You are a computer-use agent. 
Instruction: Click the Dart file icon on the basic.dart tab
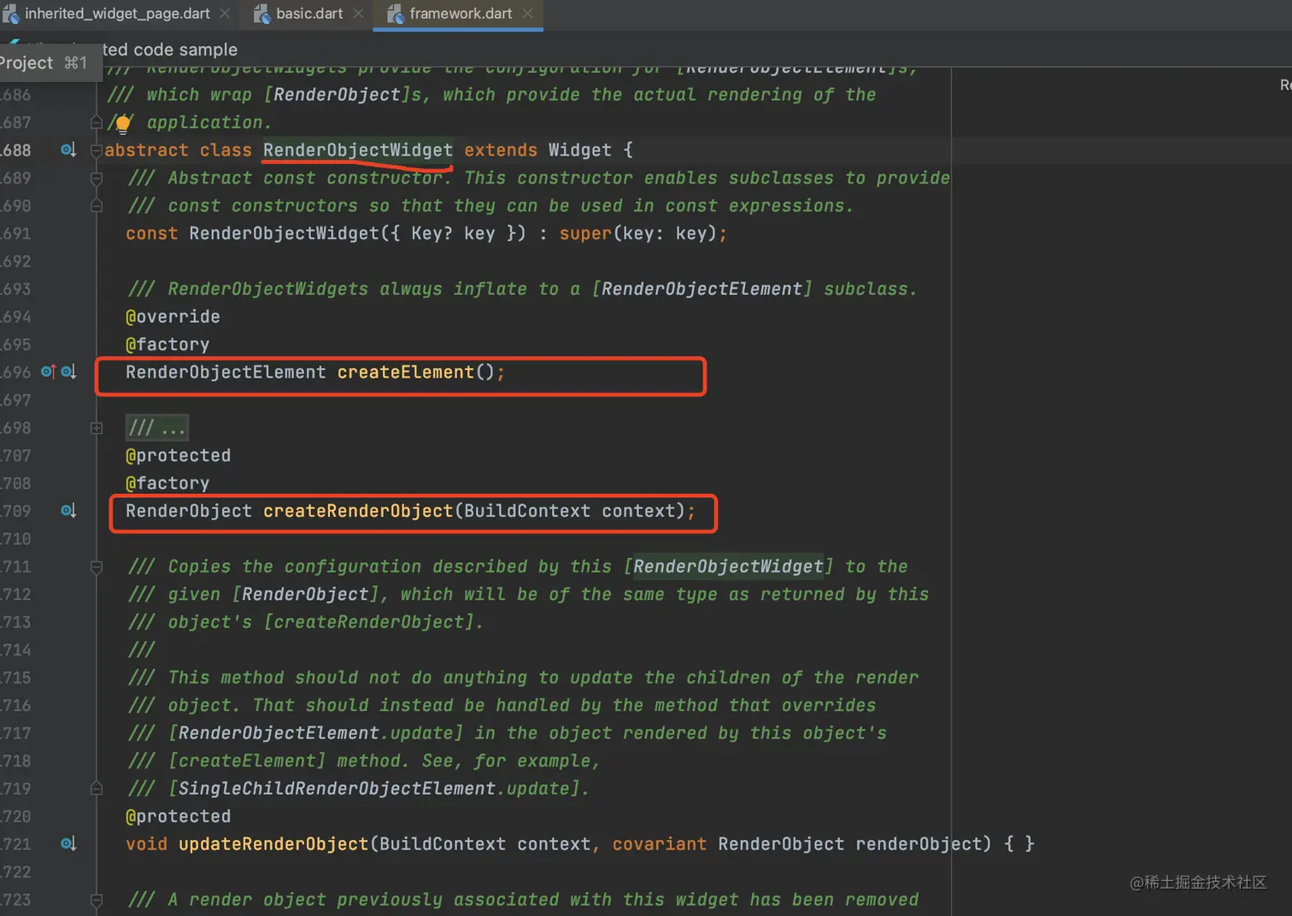(x=263, y=14)
